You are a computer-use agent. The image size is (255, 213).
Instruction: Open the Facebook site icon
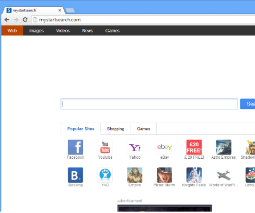click(x=75, y=147)
